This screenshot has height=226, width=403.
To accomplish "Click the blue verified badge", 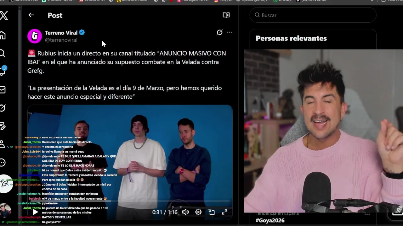I will (x=82, y=32).
